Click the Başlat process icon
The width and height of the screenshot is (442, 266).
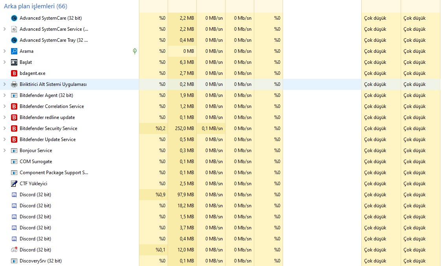[14, 62]
